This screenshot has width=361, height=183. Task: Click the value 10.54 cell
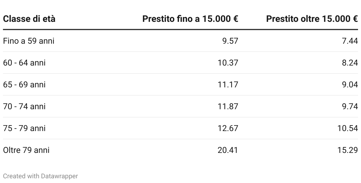click(x=348, y=128)
